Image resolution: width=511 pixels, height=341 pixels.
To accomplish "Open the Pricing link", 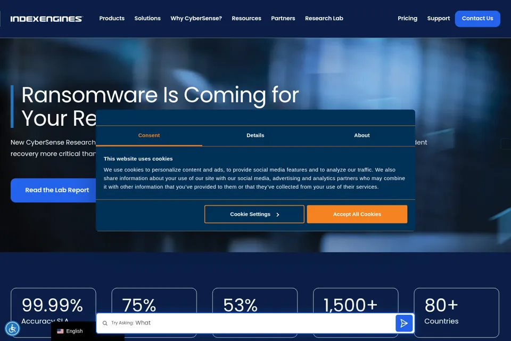I will 407,18.
